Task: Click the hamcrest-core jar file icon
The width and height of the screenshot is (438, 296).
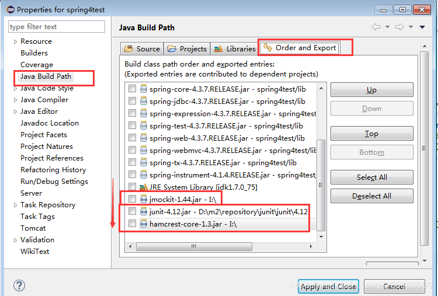Action: click(143, 224)
